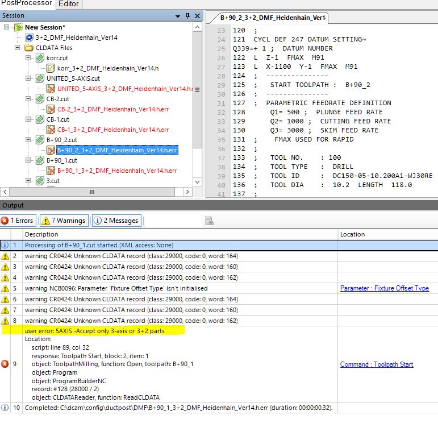
Task: Click the CB-2 error file icon
Action: 51,109
